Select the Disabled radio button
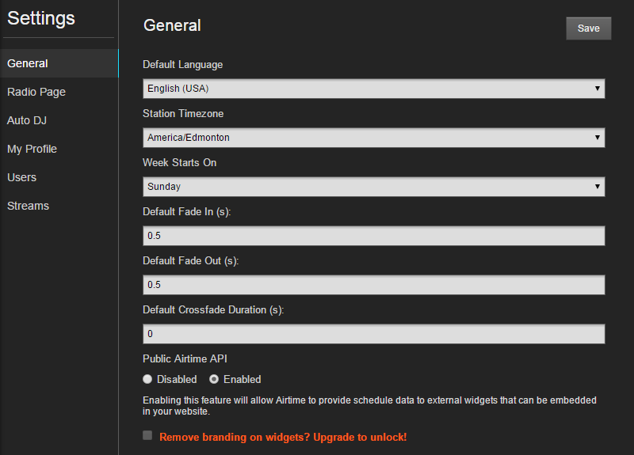 pyautogui.click(x=147, y=379)
